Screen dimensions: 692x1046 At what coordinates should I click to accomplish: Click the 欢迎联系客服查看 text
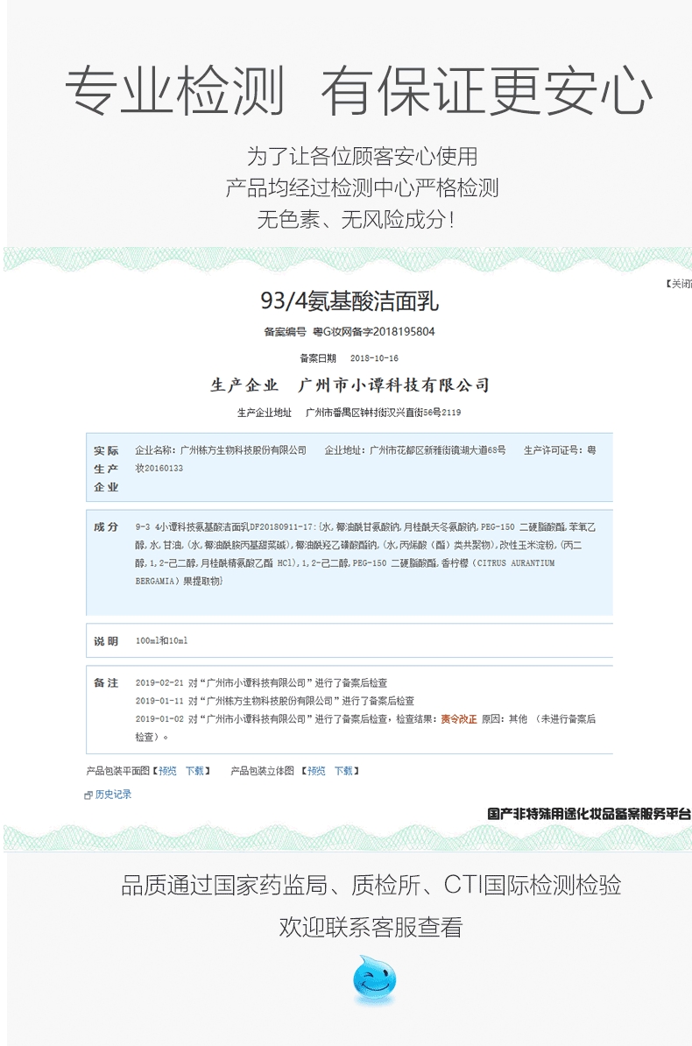(x=371, y=927)
